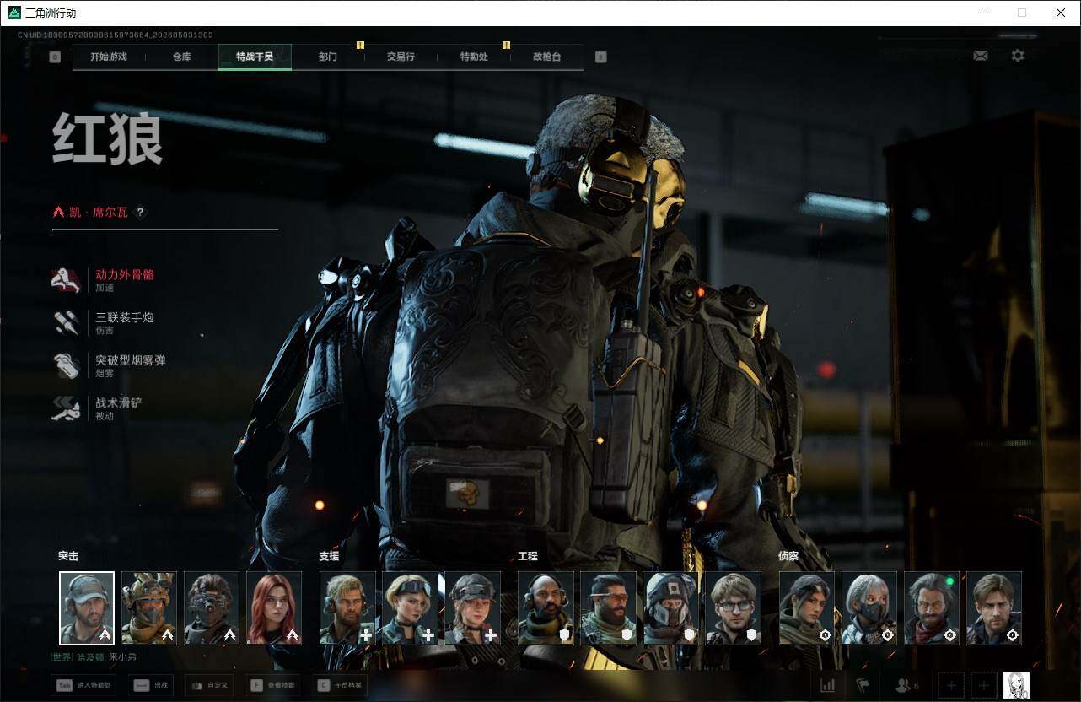Select the 战术滑铲 passive skill icon
The height and width of the screenshot is (702, 1081).
(x=66, y=408)
